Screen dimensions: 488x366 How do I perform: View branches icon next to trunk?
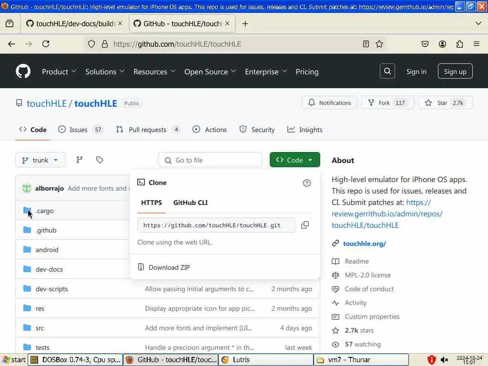80,160
